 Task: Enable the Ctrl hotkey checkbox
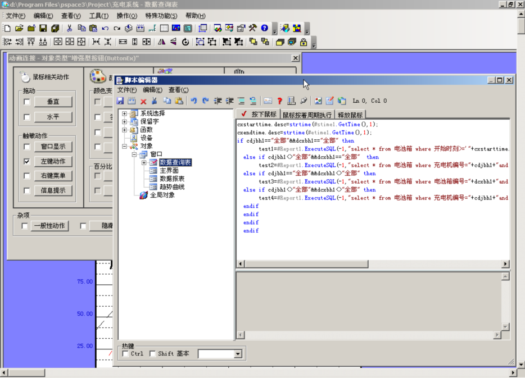point(126,354)
